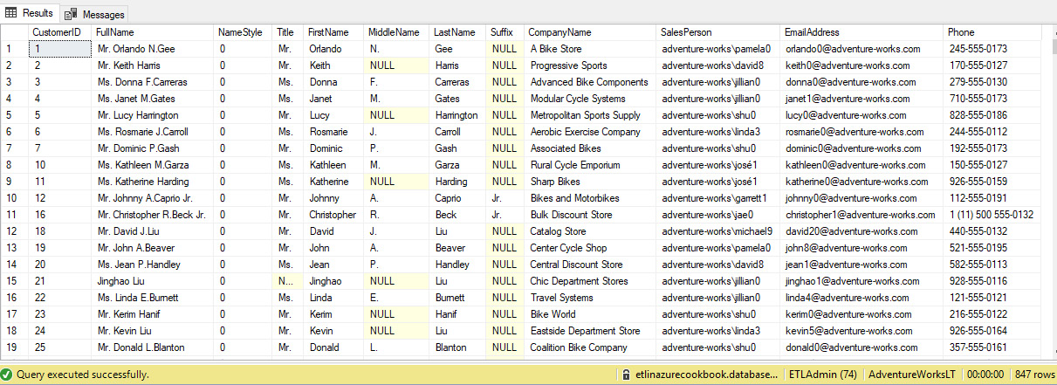The width and height of the screenshot is (1057, 385).
Task: Select the top-left grid corner select-all cell
Action: tap(14, 32)
